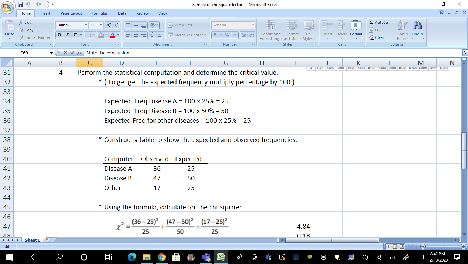This screenshot has width=468, height=264.
Task: Select the Fill Color paint bucket
Action: point(101,35)
